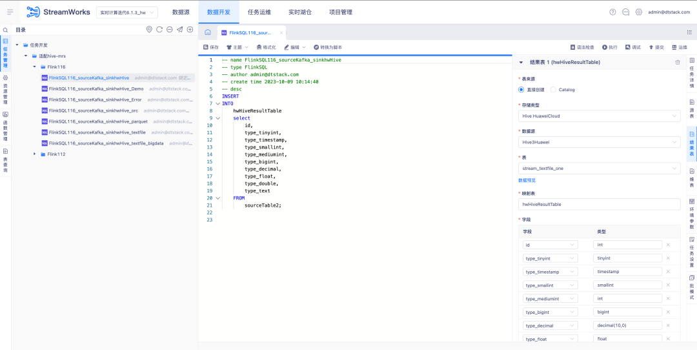The width and height of the screenshot is (697, 350).
Task: Open 数据预览 link
Action: [527, 180]
